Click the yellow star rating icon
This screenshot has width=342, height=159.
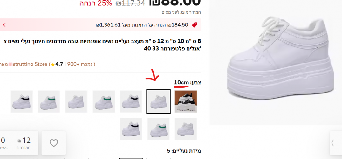coord(53,65)
